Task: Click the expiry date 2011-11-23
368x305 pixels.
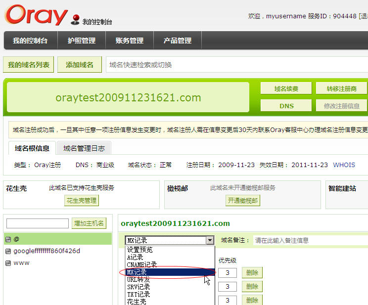Action: tap(310, 165)
